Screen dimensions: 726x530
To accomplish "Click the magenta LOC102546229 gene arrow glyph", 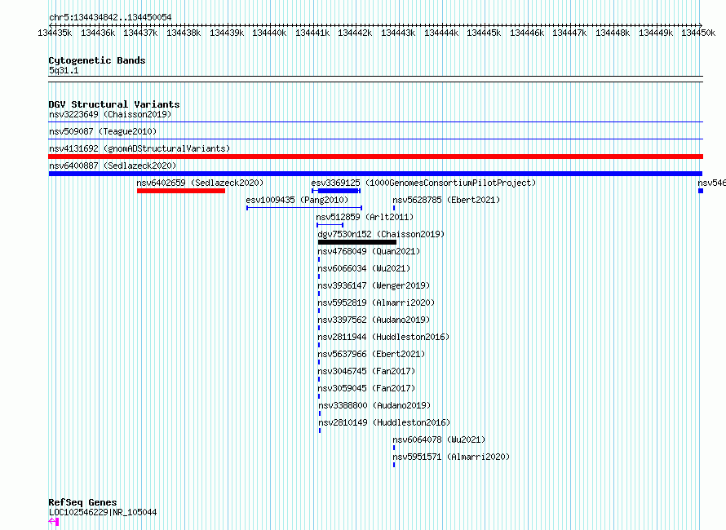I will 54,522.
